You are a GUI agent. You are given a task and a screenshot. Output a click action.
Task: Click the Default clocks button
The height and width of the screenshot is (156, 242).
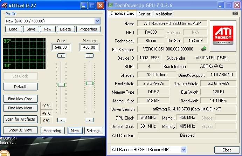(x=20, y=87)
